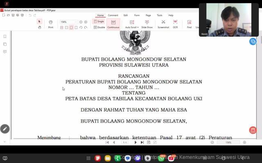Click the page number input field

pyautogui.click(x=125, y=143)
